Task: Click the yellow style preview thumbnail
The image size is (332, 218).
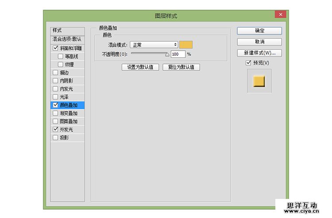Action: coord(259,81)
